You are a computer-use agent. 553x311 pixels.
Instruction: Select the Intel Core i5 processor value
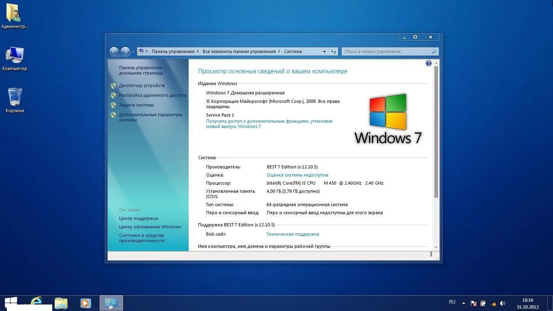(x=325, y=183)
